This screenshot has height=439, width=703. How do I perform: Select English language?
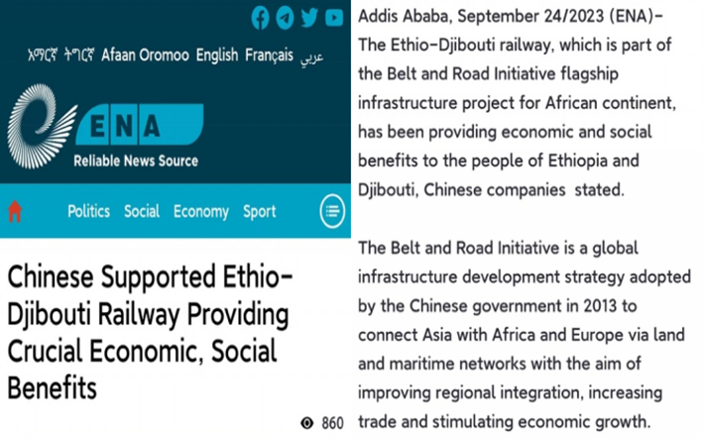click(x=217, y=55)
